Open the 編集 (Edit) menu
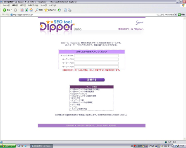 [15, 5]
